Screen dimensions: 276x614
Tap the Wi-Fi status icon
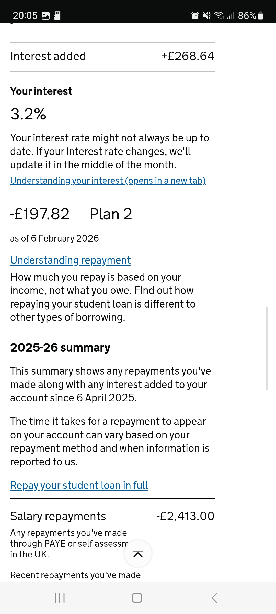point(219,16)
